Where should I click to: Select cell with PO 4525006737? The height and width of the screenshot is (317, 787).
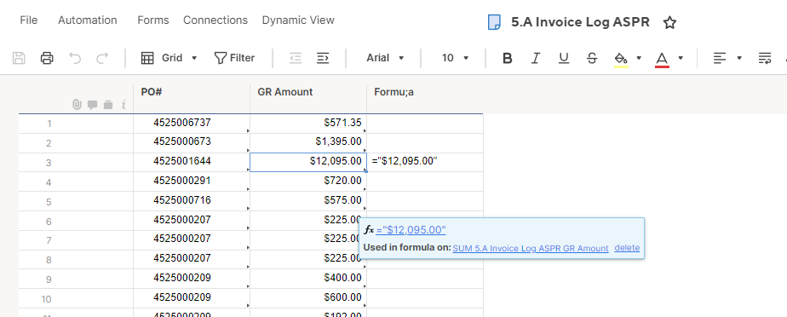tap(192, 124)
